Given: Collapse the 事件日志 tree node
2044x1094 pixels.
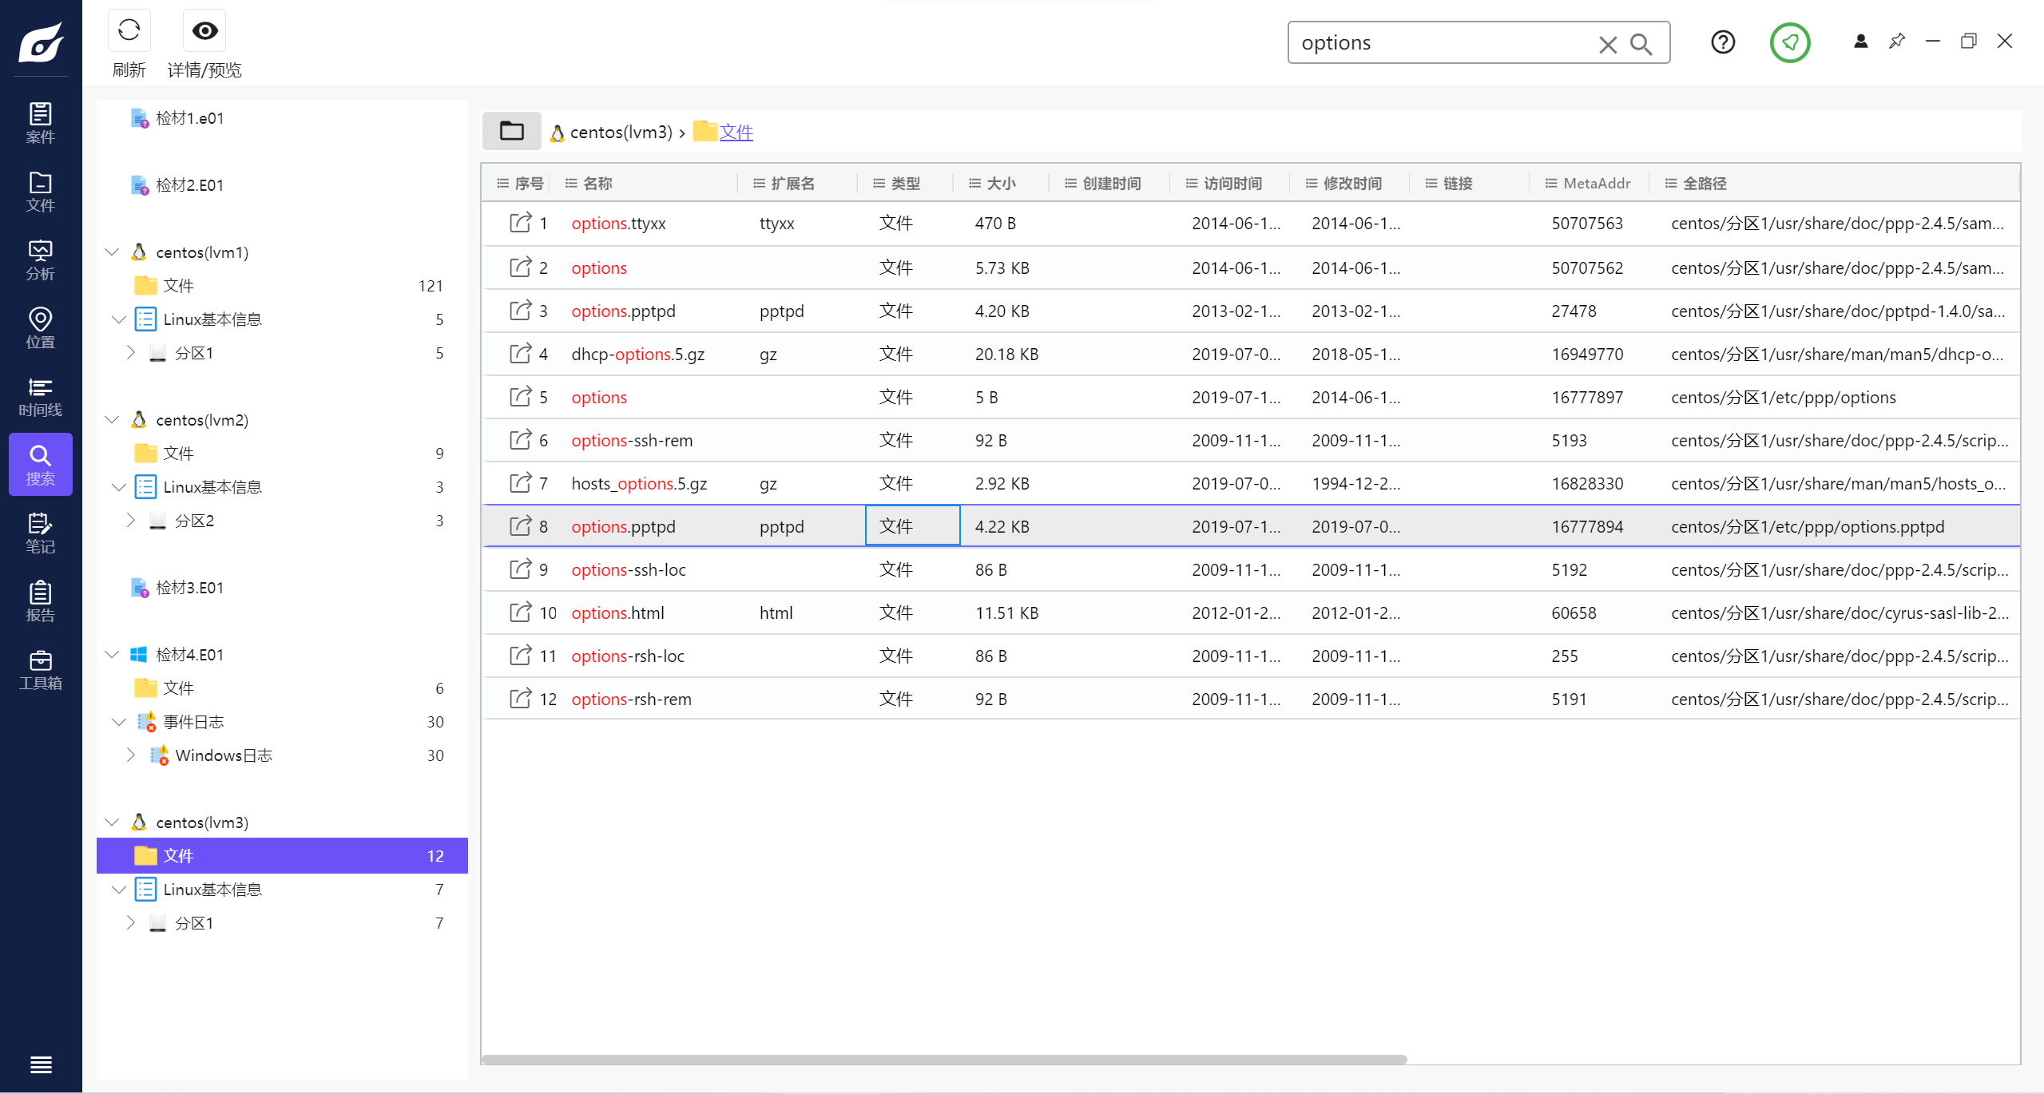Looking at the screenshot, I should 119,722.
